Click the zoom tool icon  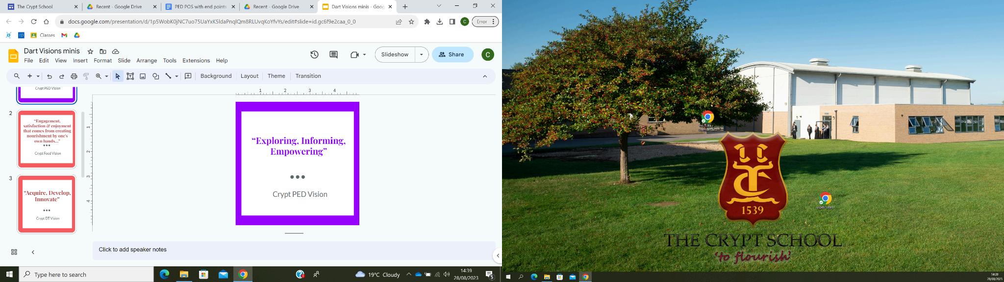click(x=99, y=76)
